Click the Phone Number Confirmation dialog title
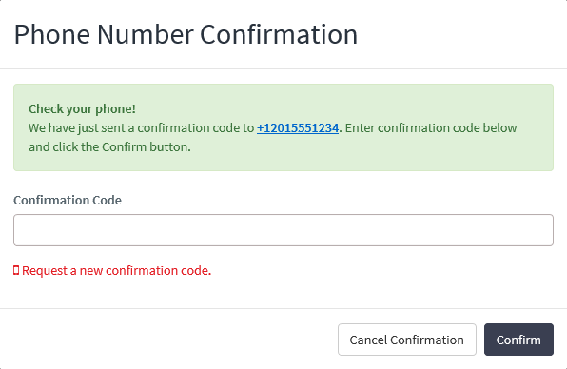This screenshot has height=369, width=567. 186,34
